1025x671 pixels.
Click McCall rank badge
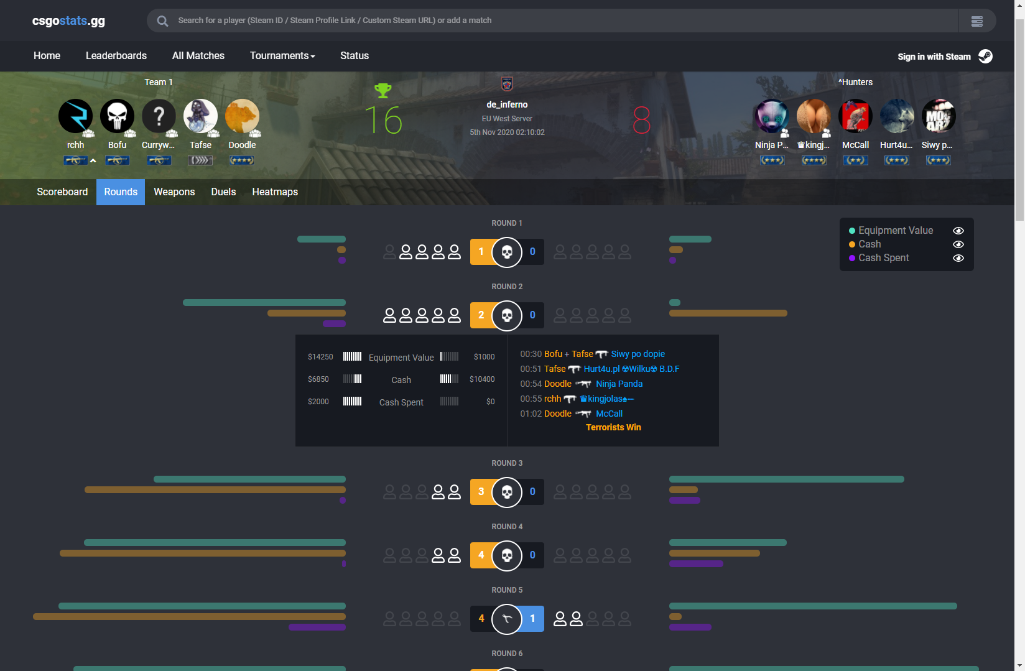(x=855, y=160)
